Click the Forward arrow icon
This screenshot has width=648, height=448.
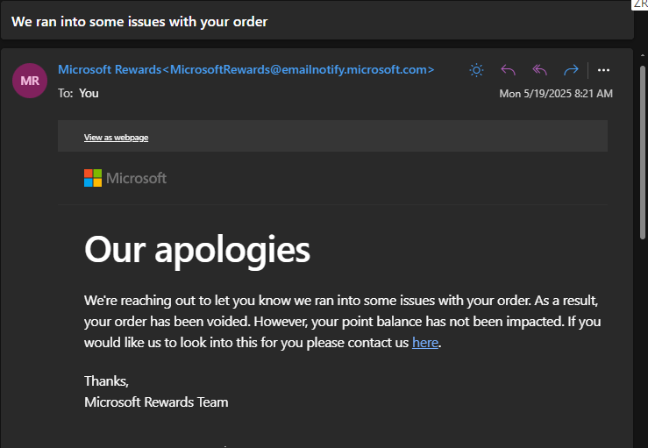coord(571,70)
